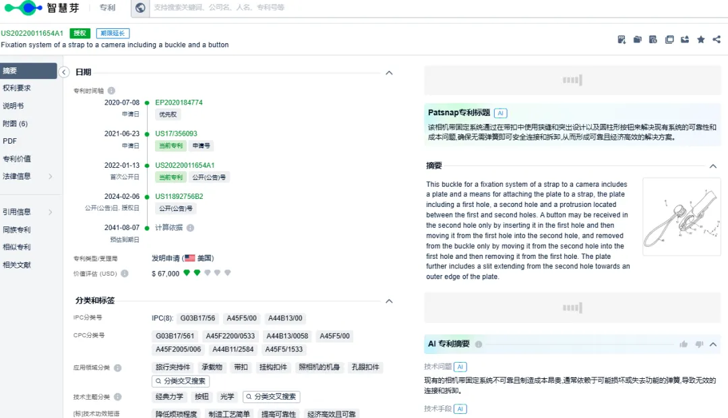The height and width of the screenshot is (418, 728).
Task: Click info icon beside 应用领域分类
Action: [118, 368]
